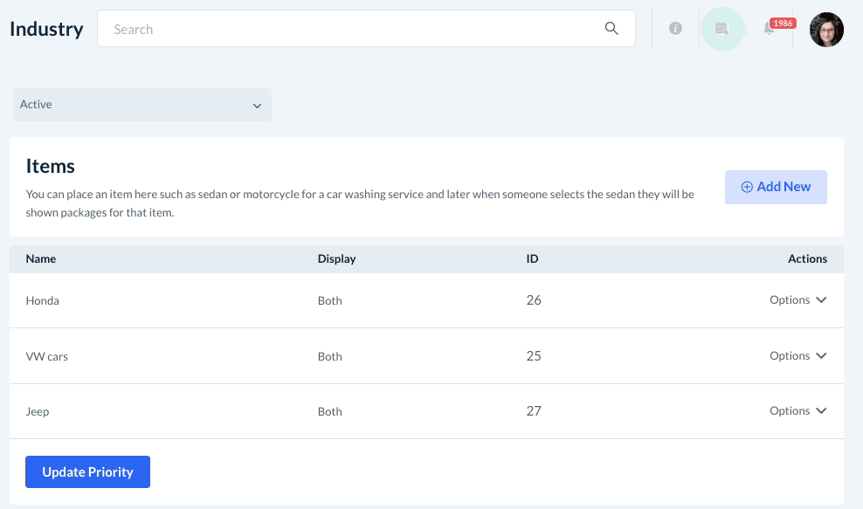The width and height of the screenshot is (863, 509).
Task: Click the ID column header
Action: click(532, 259)
